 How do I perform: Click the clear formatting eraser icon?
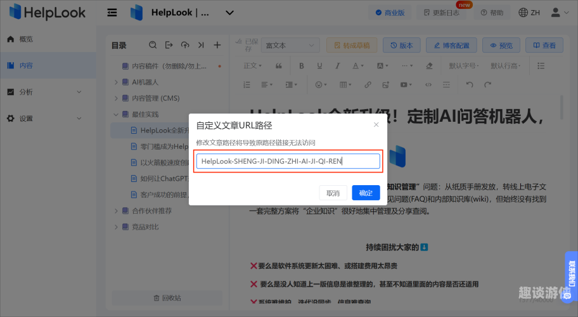[x=429, y=65]
